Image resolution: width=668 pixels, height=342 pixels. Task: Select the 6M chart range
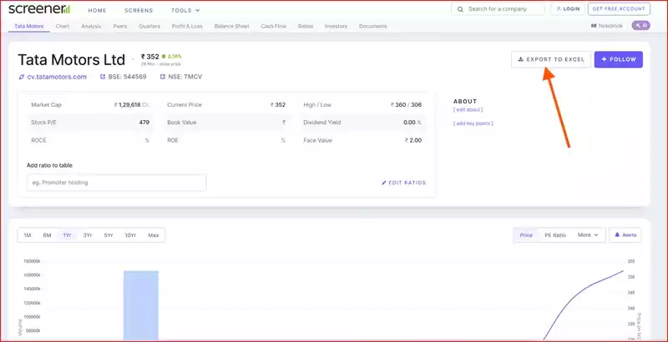tap(48, 235)
